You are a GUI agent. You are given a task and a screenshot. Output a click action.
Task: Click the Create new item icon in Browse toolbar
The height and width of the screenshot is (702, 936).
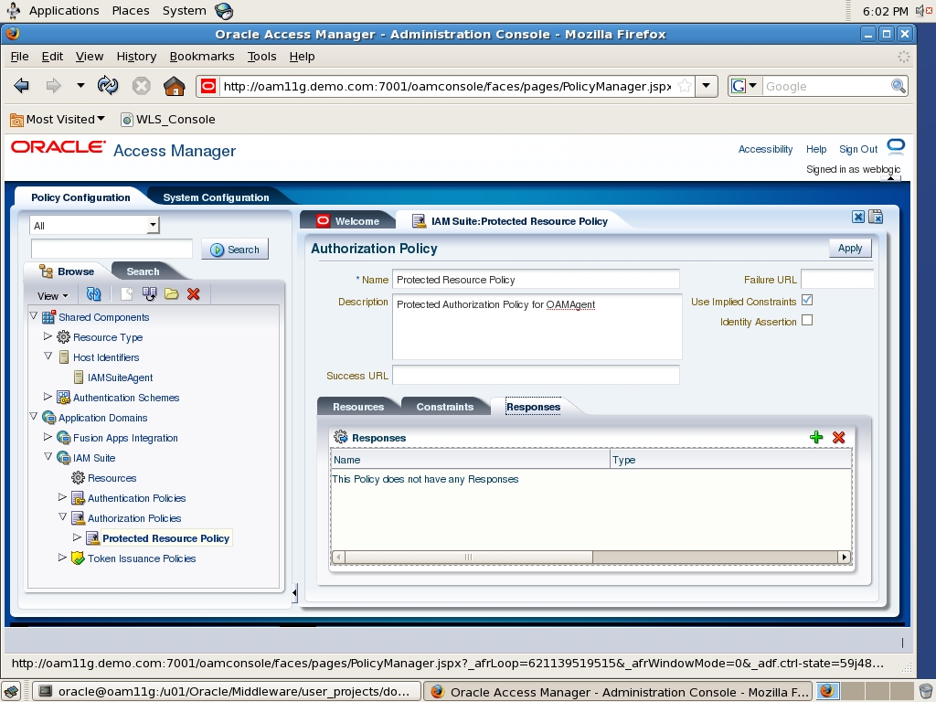coord(127,293)
